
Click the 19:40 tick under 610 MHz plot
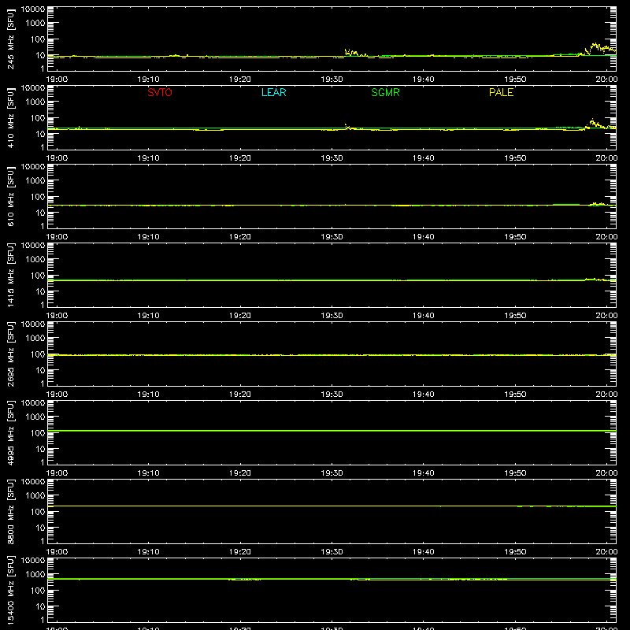click(x=424, y=237)
